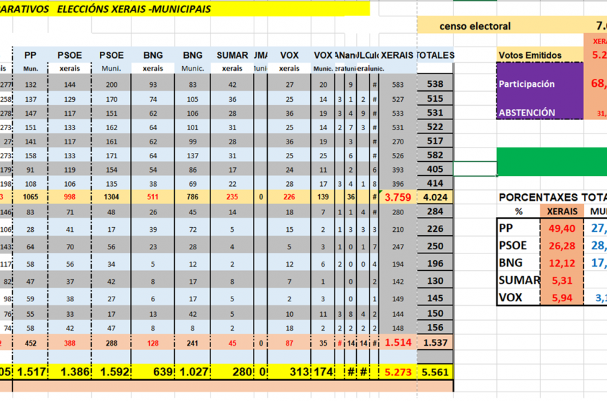Click the XERAIS cell showing 583
Image resolution: width=607 pixels, height=401 pixels.
pos(398,84)
